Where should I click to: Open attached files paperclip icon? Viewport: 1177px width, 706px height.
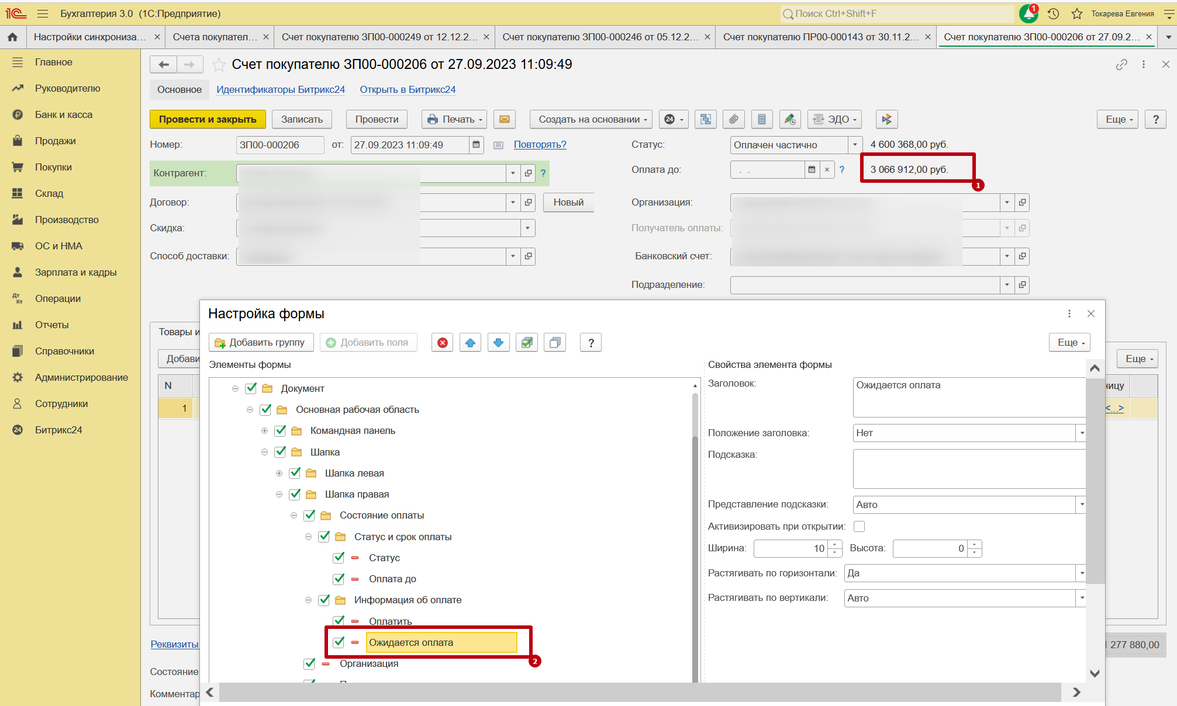tap(733, 119)
